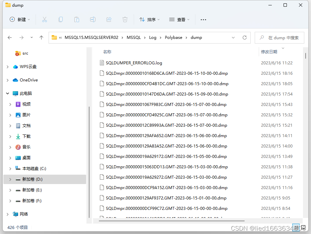Click the Polybase breadcrumb in the address bar
This screenshot has height=234, width=311.
click(x=174, y=37)
